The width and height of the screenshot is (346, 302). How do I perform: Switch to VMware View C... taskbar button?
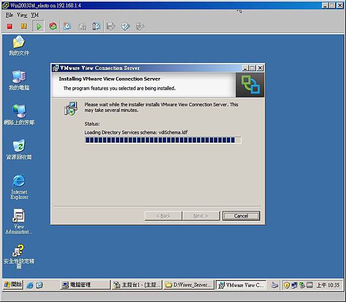click(x=240, y=285)
